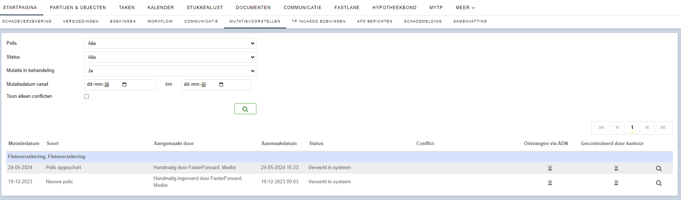
Task: Click the green search magnifier button
Action: (245, 109)
